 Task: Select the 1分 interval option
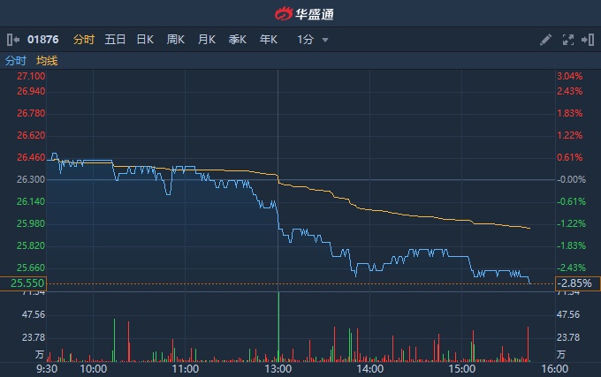[306, 40]
